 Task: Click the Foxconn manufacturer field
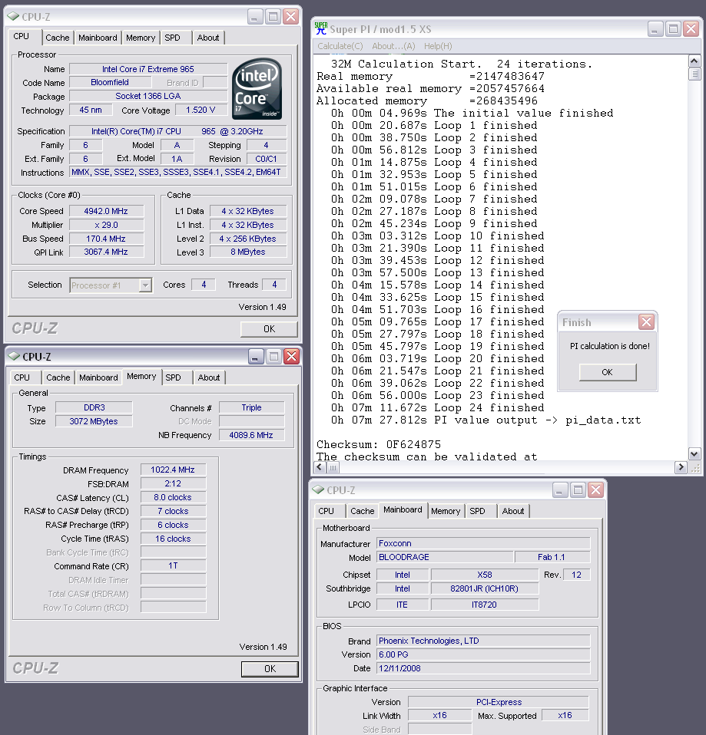pos(483,543)
